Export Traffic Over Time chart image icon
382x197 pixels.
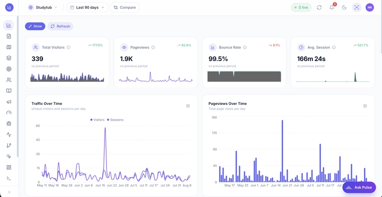tap(188, 106)
